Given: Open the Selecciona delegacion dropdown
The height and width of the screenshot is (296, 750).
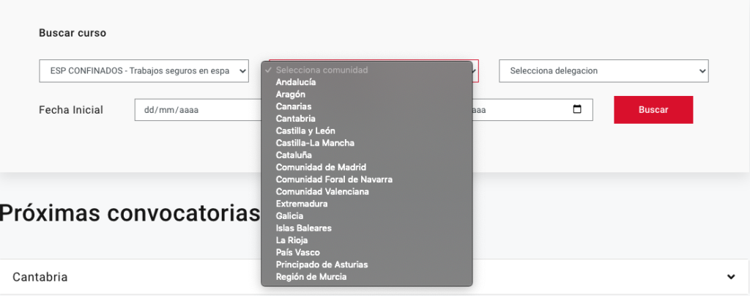Looking at the screenshot, I should [x=604, y=71].
